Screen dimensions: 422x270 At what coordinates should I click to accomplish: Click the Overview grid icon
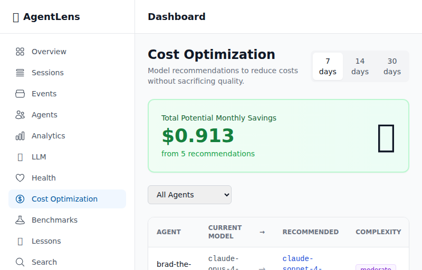[x=20, y=52]
